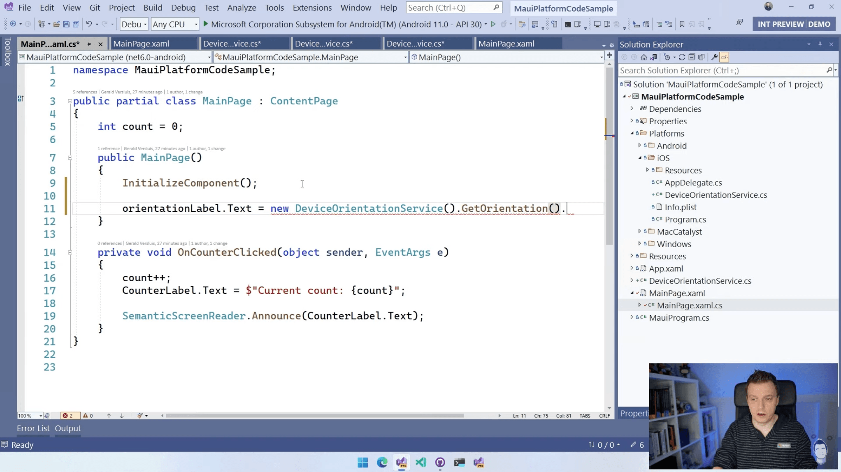
Task: Collapse the OnCounterClicked method outlining toggle
Action: pyautogui.click(x=70, y=252)
